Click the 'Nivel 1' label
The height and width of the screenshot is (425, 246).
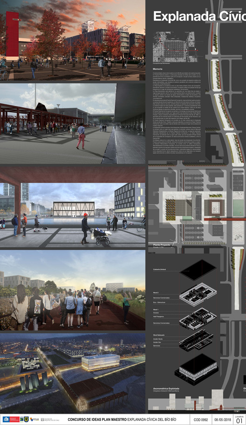[156, 309]
